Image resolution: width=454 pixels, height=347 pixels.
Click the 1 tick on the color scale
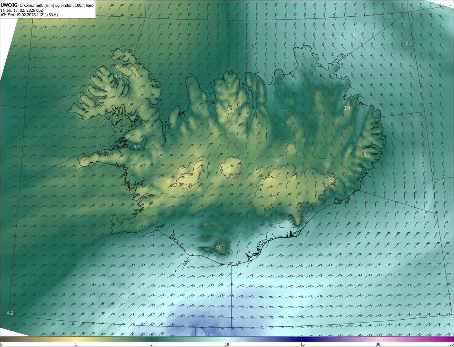76,344
